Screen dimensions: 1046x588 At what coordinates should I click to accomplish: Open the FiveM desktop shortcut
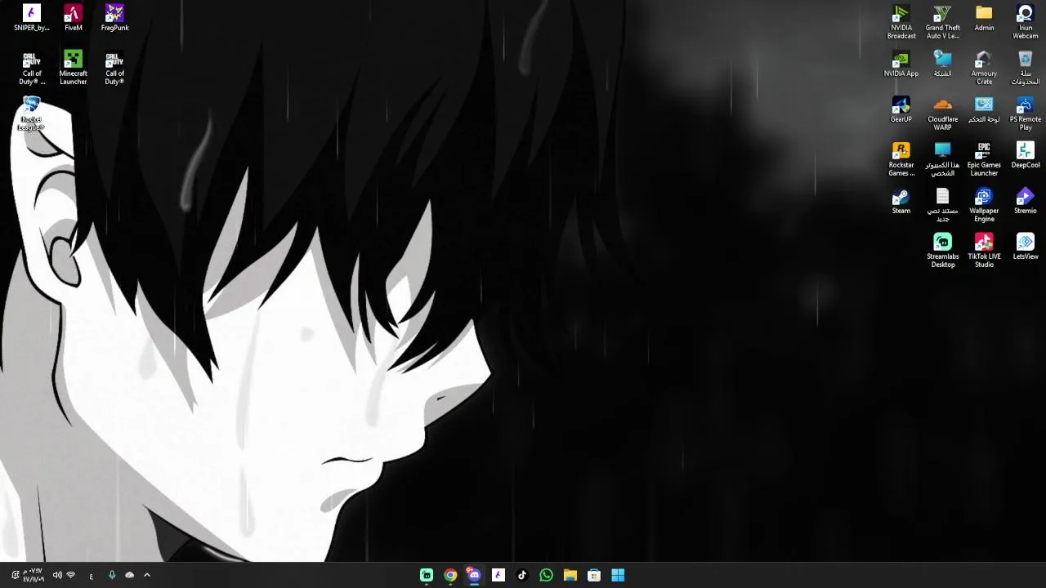pyautogui.click(x=73, y=18)
